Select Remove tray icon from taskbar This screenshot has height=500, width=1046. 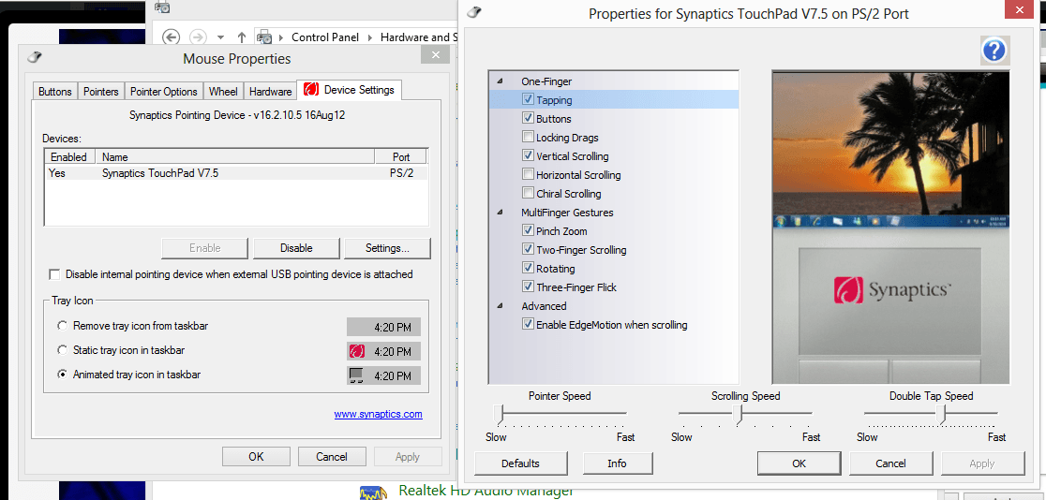62,326
